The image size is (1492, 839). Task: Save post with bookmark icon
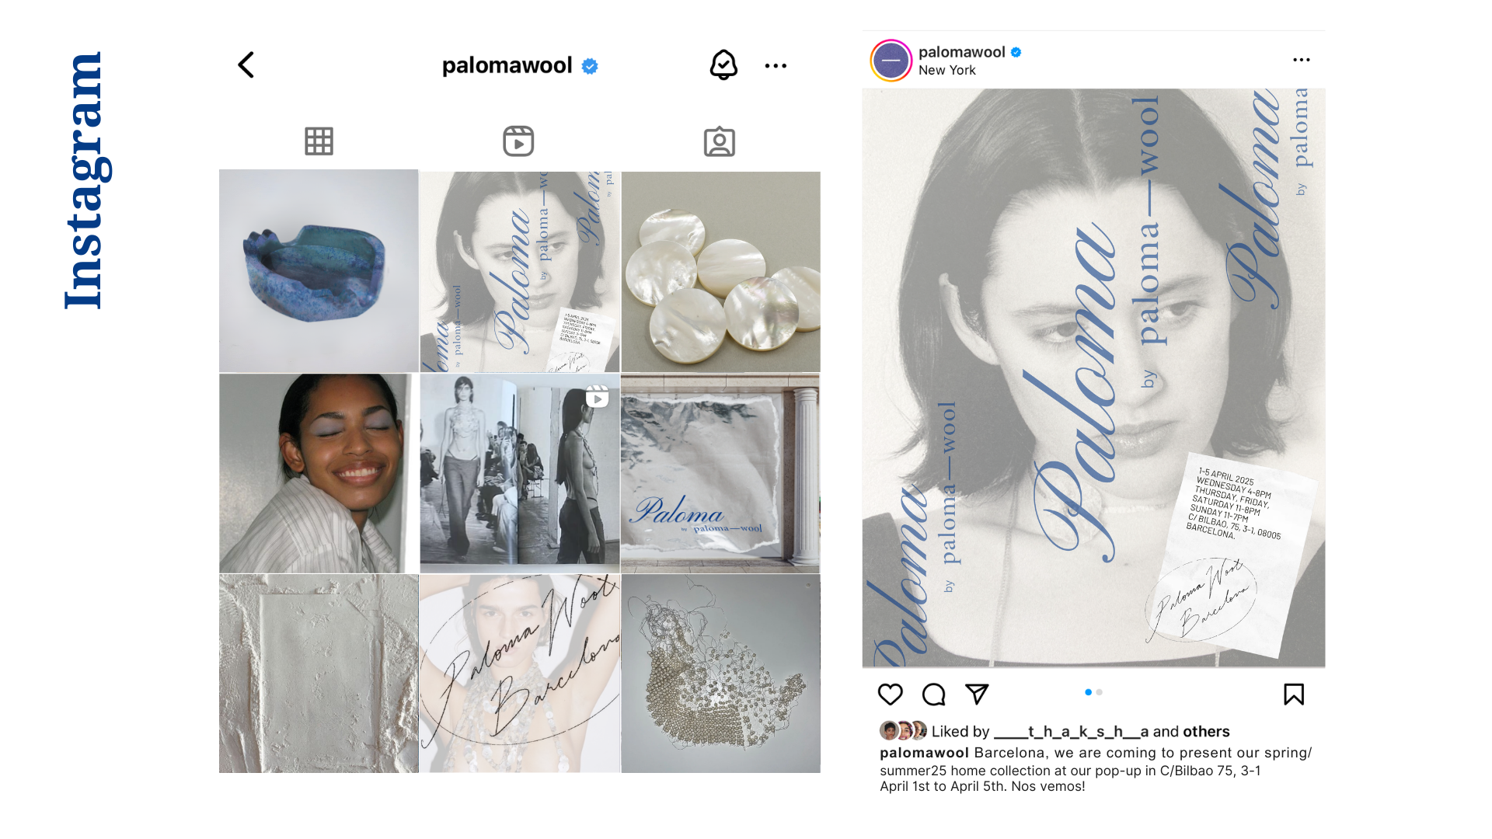1294,694
